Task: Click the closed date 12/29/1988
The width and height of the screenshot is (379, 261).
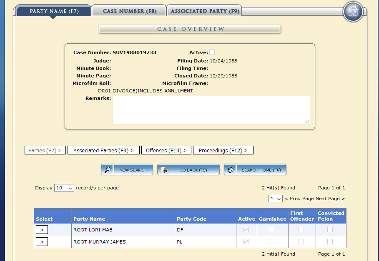Action: [223, 76]
